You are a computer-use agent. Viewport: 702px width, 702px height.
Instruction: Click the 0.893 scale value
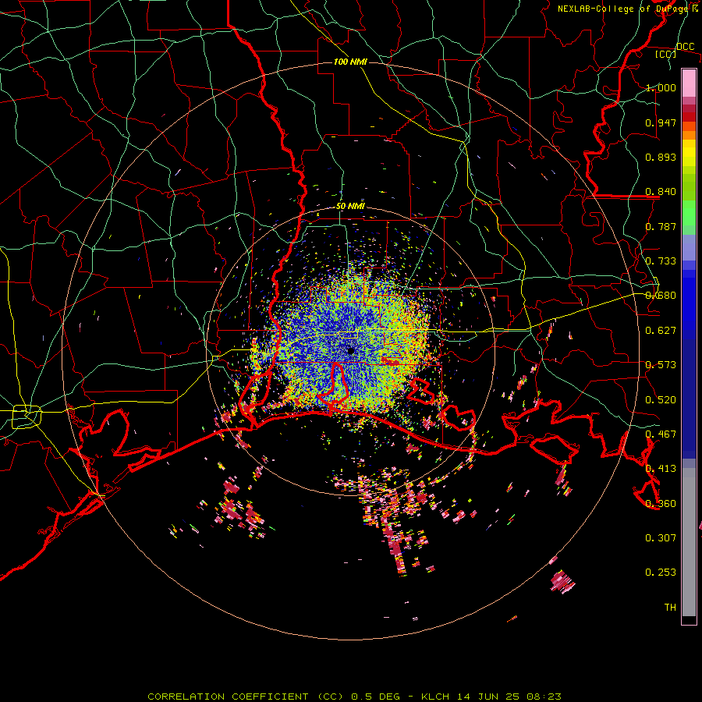(661, 157)
